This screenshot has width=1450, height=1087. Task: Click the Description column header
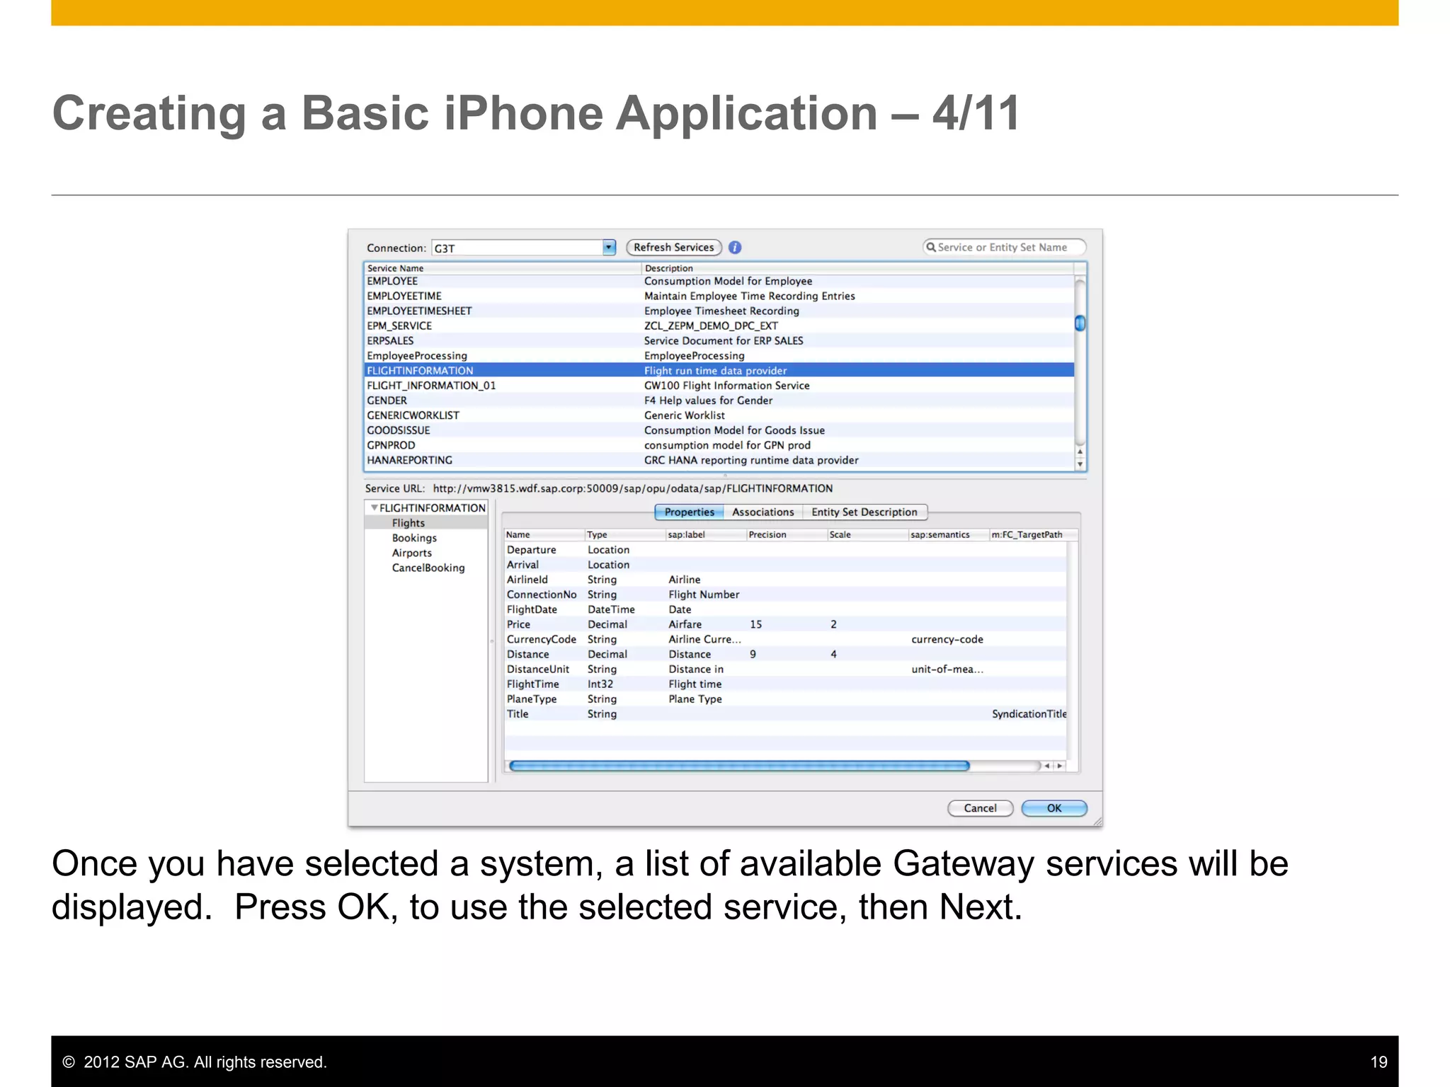click(x=857, y=268)
